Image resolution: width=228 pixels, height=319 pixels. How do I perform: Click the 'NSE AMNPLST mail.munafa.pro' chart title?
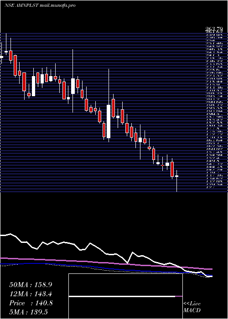[40, 5]
